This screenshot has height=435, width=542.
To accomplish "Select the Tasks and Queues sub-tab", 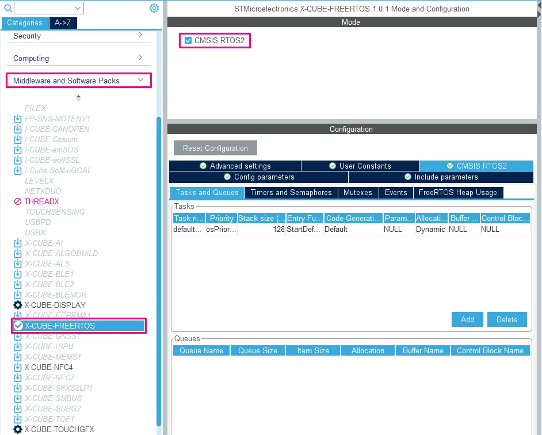I will click(x=207, y=193).
